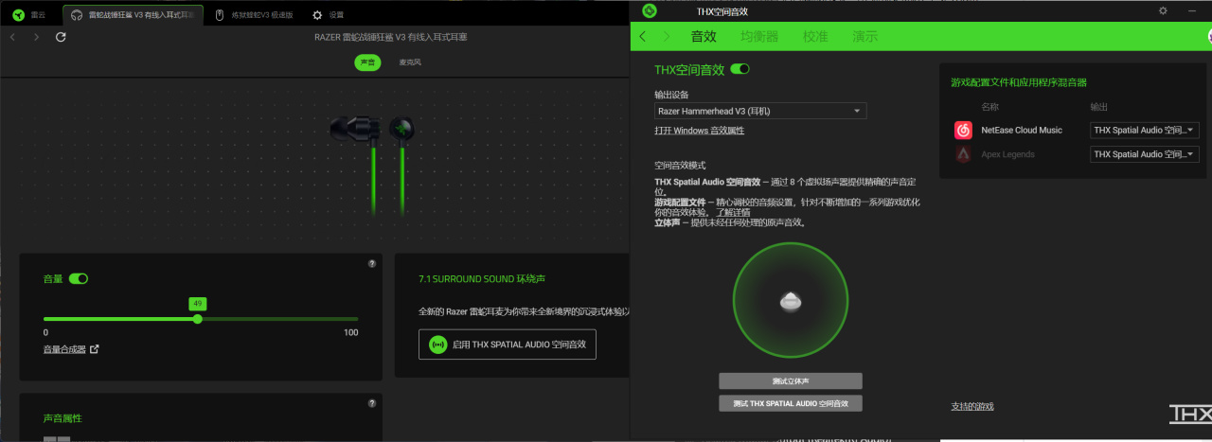Go back in the THX window
Screen dimensions: 1212x442
tap(643, 36)
